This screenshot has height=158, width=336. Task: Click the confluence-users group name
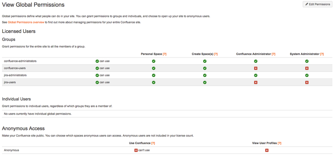pos(15,68)
